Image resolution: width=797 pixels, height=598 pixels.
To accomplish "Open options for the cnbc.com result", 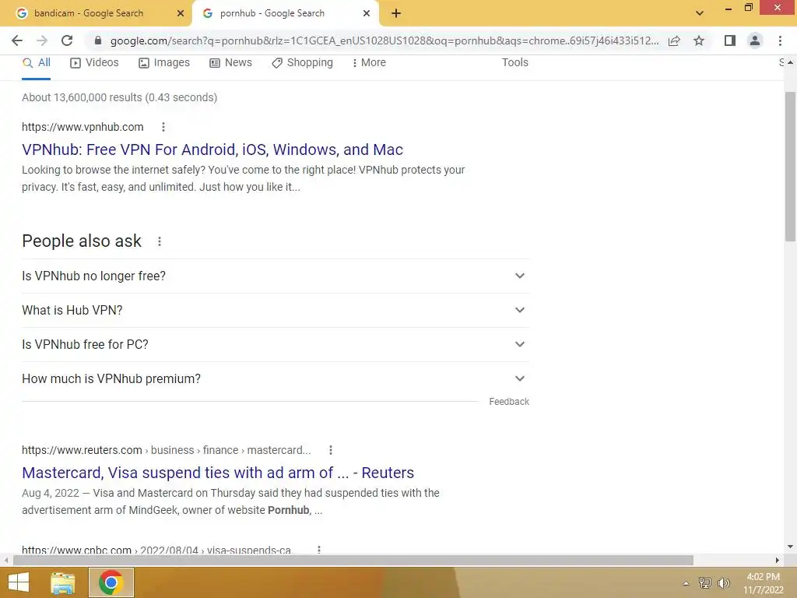I will point(318,550).
